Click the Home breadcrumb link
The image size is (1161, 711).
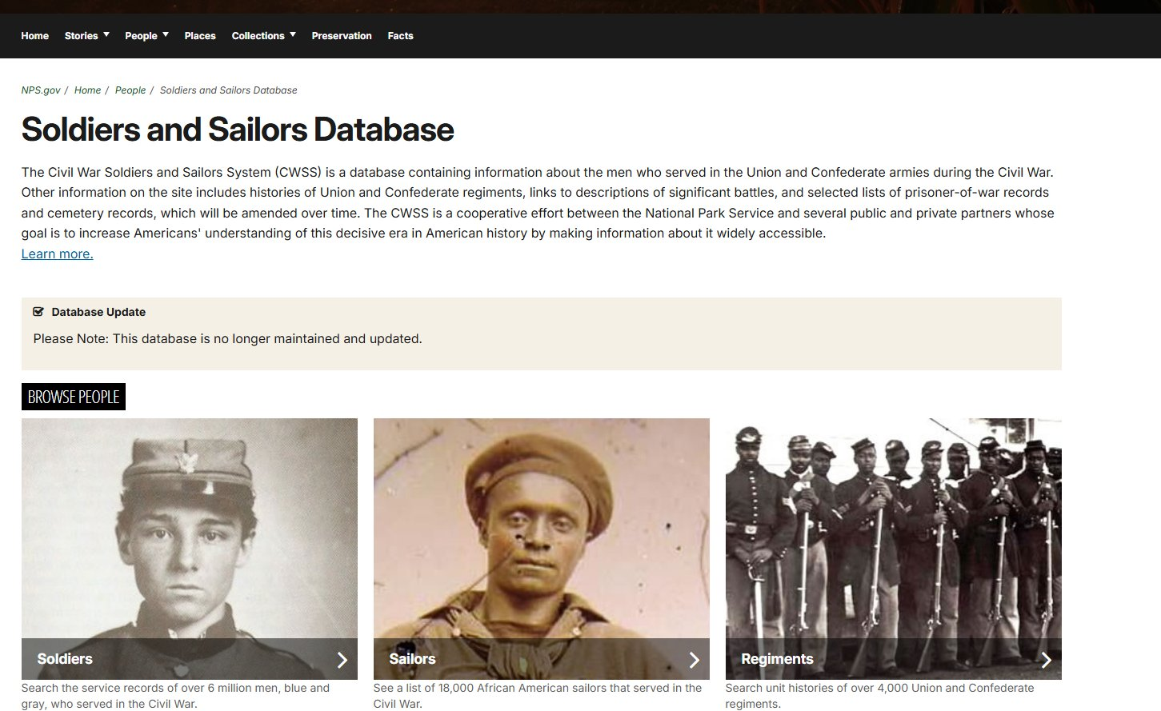87,90
